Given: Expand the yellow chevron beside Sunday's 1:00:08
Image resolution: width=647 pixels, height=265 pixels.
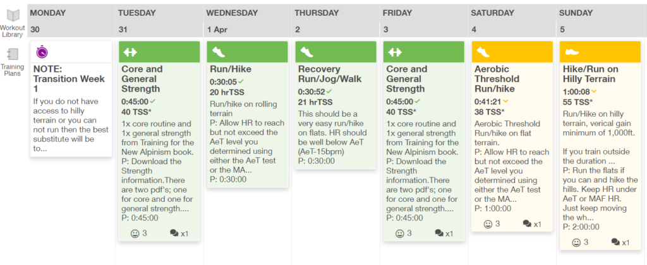Looking at the screenshot, I should pos(594,91).
